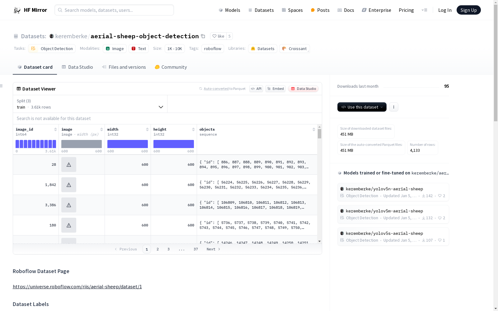The image size is (498, 311).
Task: Click the Sign Up button
Action: [469, 10]
